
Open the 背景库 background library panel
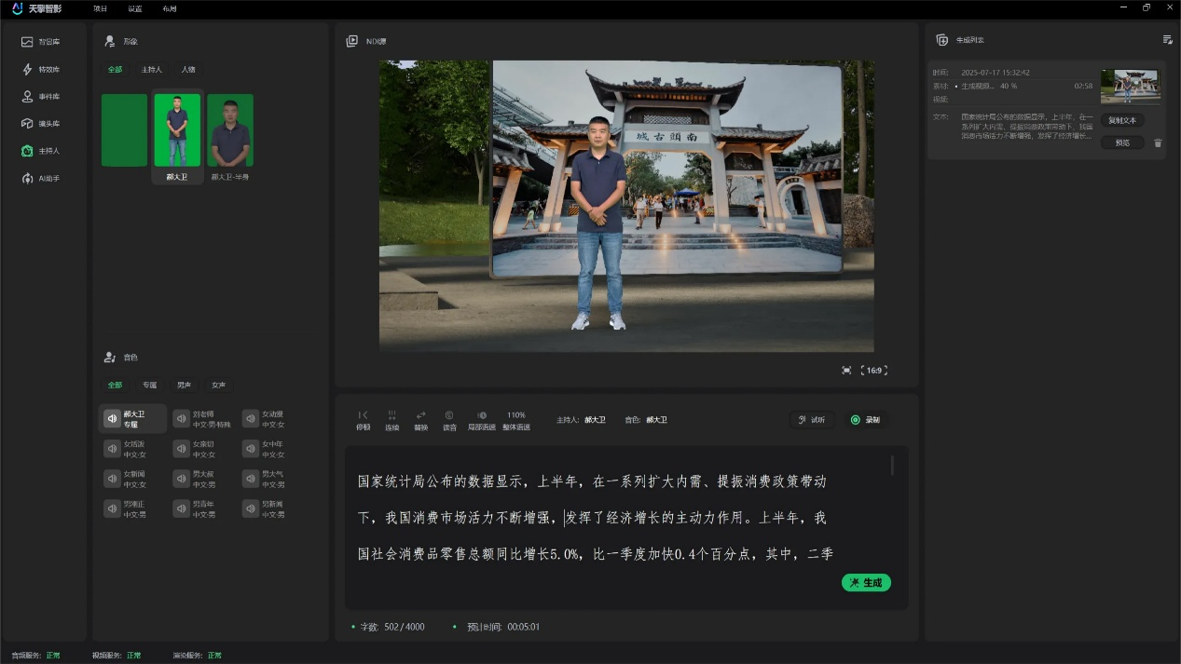42,41
